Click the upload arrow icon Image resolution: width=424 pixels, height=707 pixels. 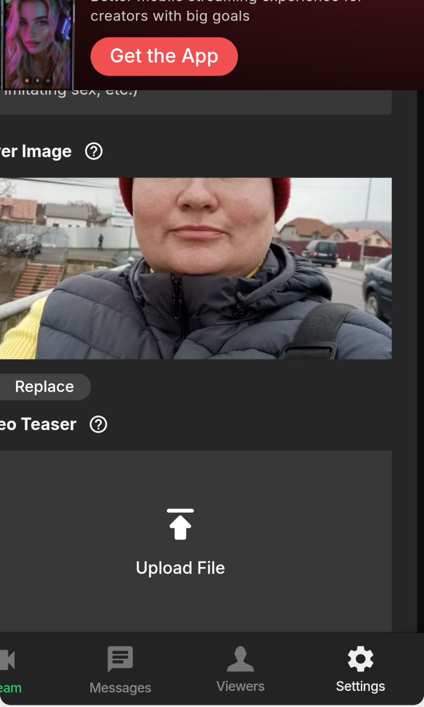click(180, 524)
